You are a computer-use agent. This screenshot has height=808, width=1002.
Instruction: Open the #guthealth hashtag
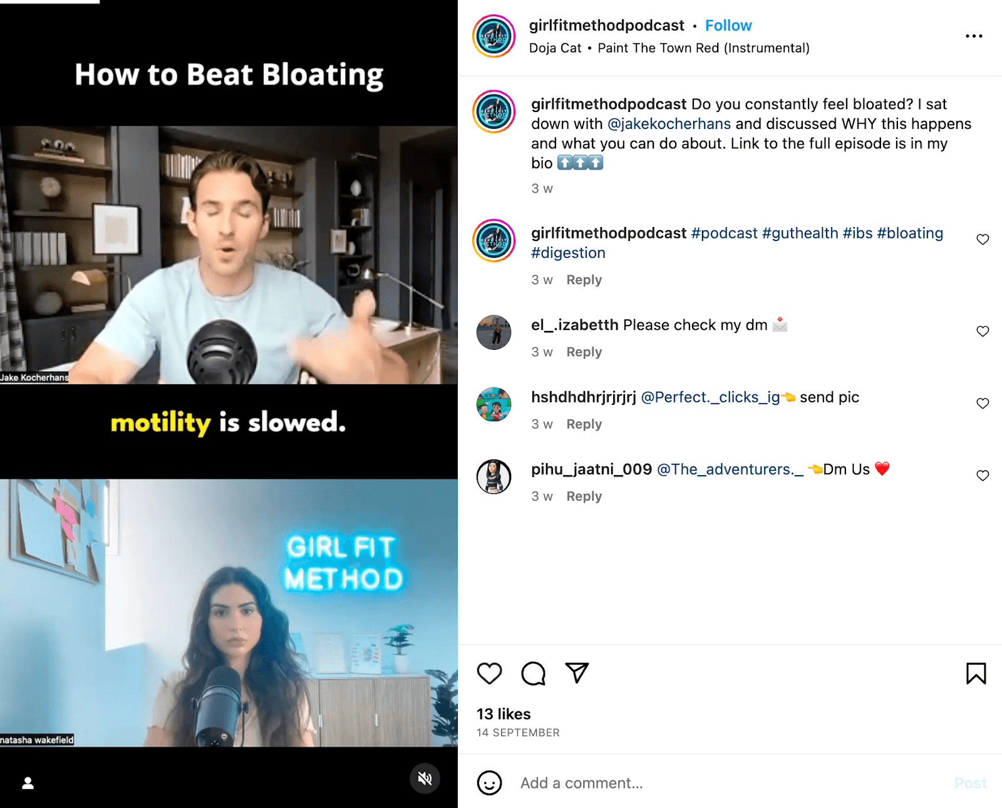(x=800, y=233)
